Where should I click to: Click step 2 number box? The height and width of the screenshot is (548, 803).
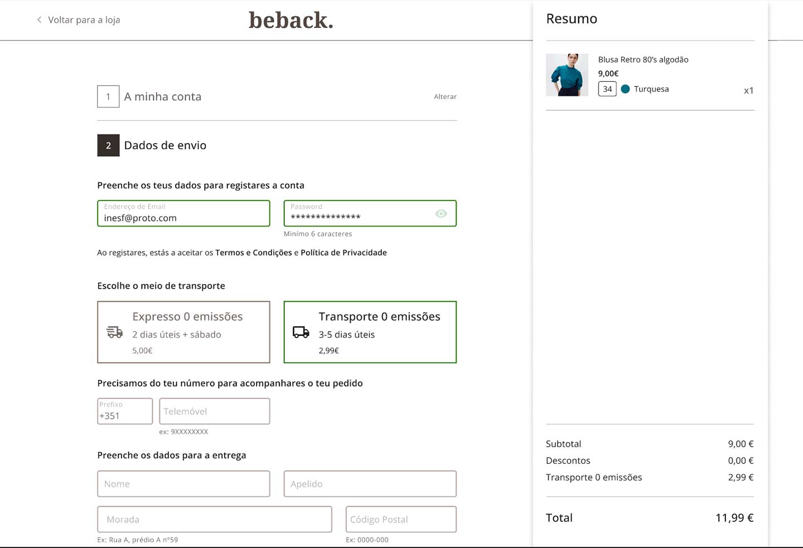[108, 145]
